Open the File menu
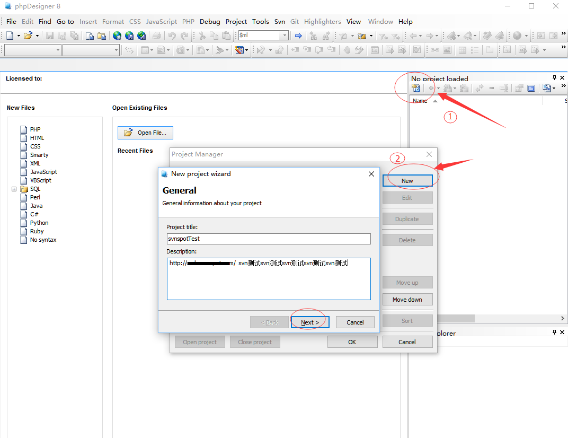Image resolution: width=568 pixels, height=438 pixels. 11,21
